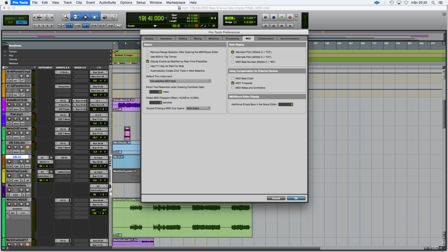Select the Scrubber speaker tool
Viewport: 448px width, 252px height.
(x=105, y=17)
